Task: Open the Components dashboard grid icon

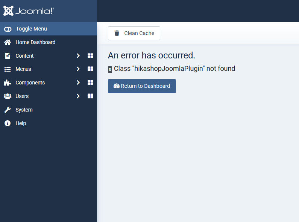Action: point(90,83)
